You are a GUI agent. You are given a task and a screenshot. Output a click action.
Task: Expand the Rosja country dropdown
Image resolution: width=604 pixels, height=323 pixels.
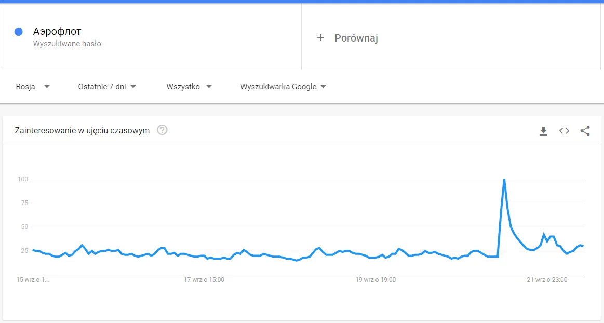33,87
